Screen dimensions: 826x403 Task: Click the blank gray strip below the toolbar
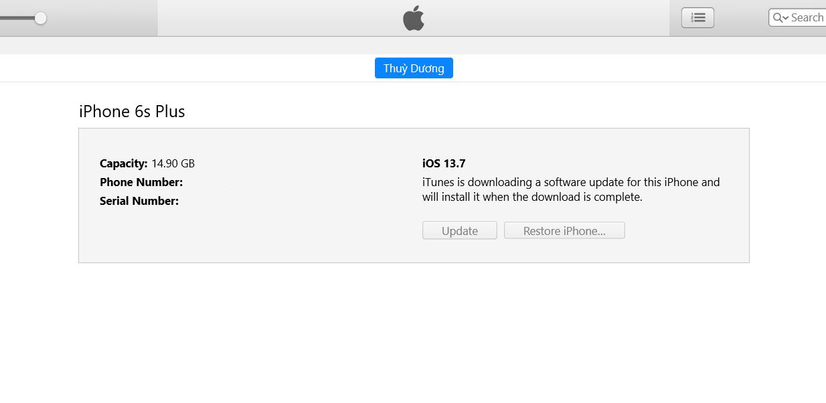pos(413,46)
